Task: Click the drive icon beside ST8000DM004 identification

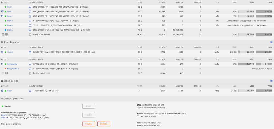Action: pos(30,64)
